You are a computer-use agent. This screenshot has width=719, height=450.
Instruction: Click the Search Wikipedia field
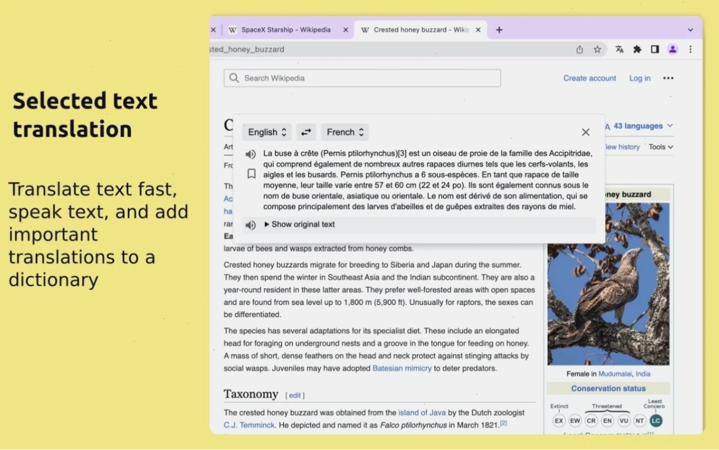click(x=362, y=78)
